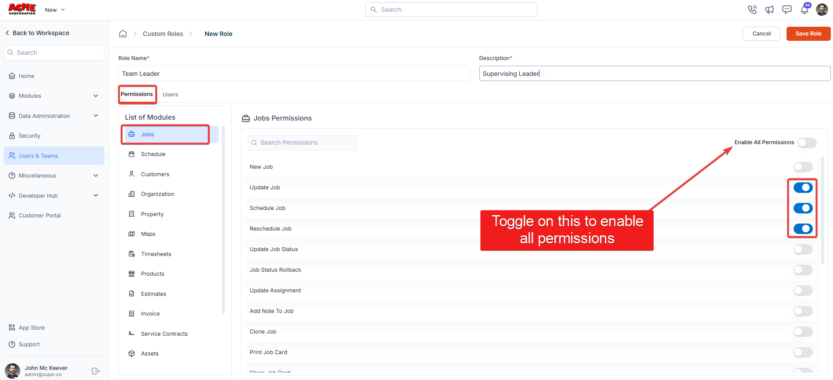Open Users & Teams in sidebar
The height and width of the screenshot is (380, 833).
coord(54,156)
